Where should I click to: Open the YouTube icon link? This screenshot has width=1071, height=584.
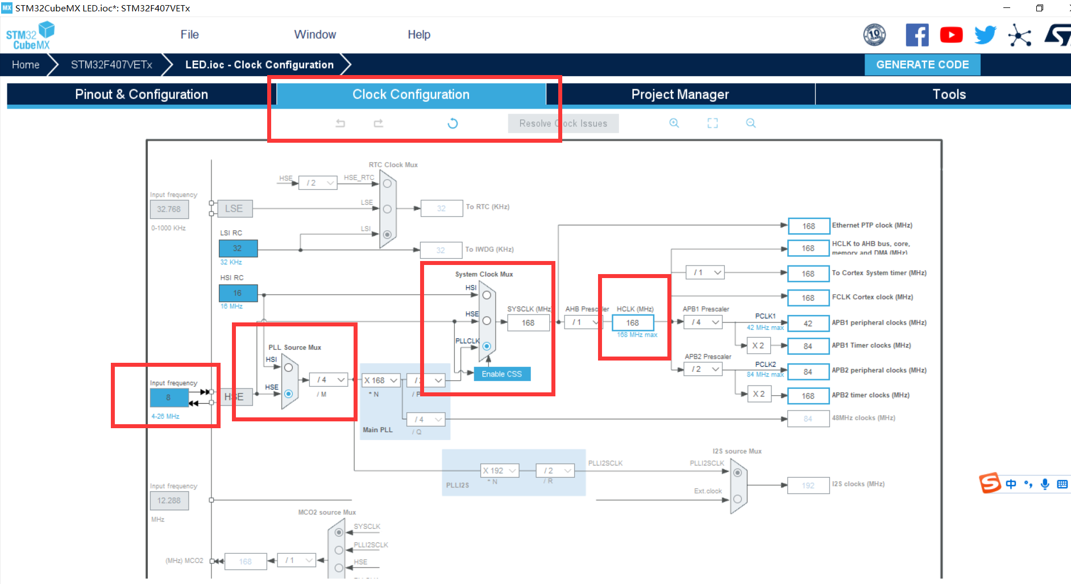pos(951,35)
